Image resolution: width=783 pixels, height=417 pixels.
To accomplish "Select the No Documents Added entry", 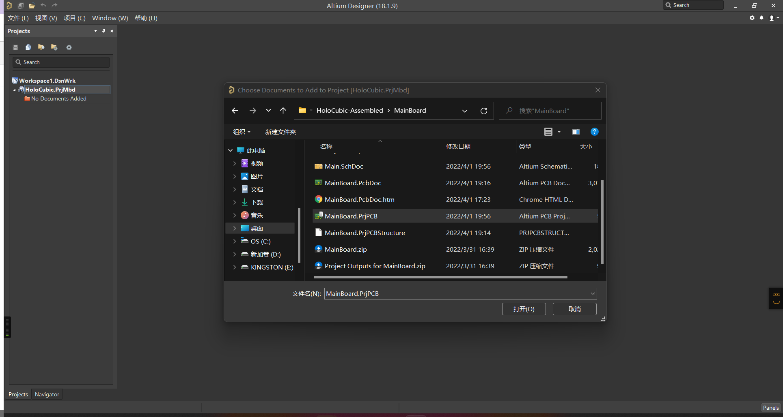I will point(58,98).
